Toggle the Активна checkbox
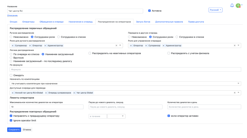The image size is (247, 138). point(149,11)
